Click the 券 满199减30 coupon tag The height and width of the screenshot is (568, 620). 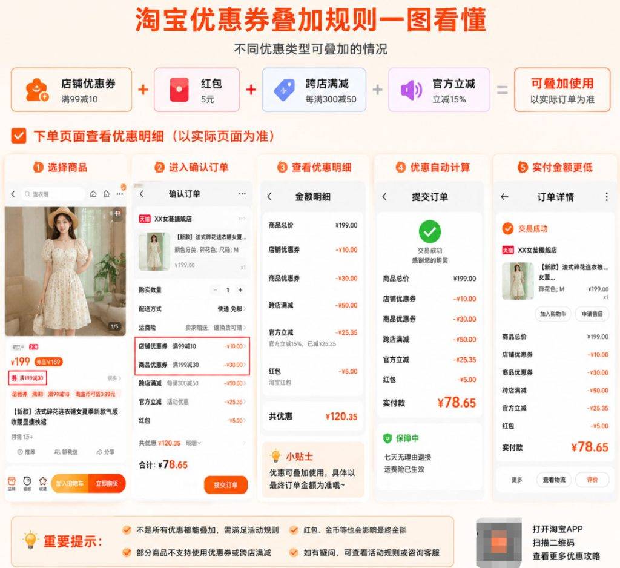coord(27,378)
